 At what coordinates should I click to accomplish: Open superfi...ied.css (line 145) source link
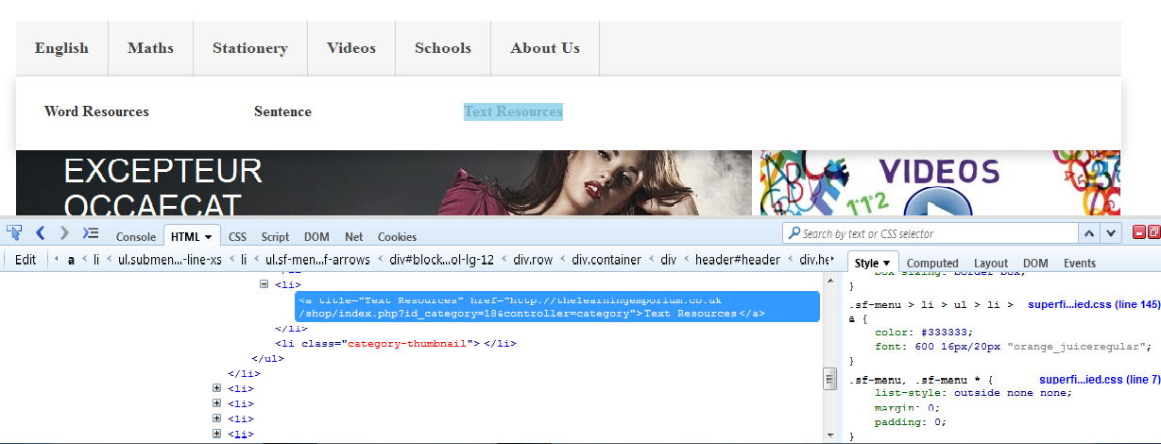[x=1094, y=305]
